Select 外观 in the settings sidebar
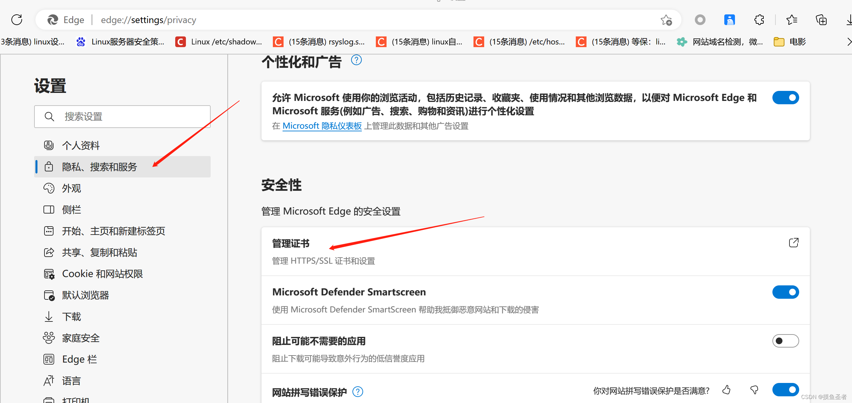 72,188
